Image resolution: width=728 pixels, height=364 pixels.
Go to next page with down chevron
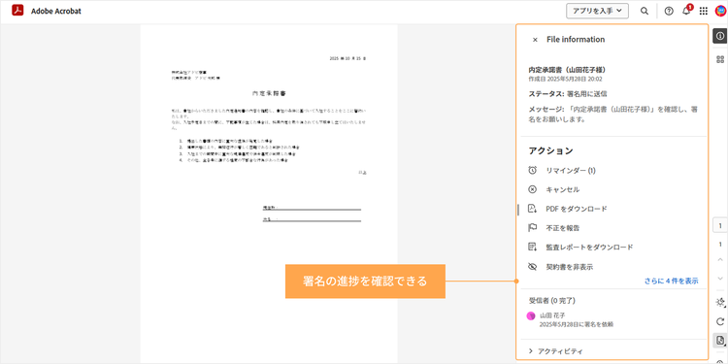click(720, 279)
